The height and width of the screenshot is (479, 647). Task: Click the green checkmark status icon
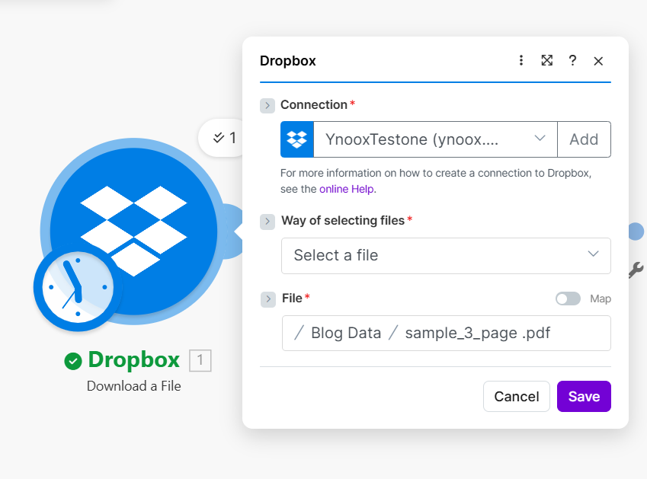(x=73, y=361)
